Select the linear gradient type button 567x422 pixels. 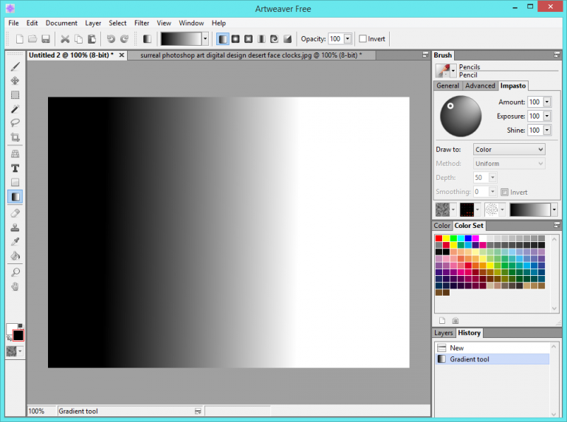223,39
